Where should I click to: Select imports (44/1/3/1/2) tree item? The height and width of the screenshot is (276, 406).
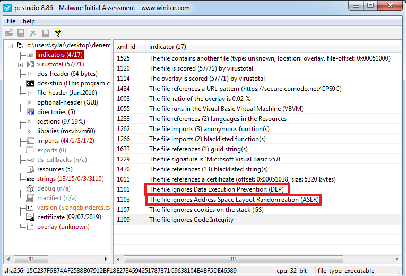pyautogui.click(x=66, y=141)
